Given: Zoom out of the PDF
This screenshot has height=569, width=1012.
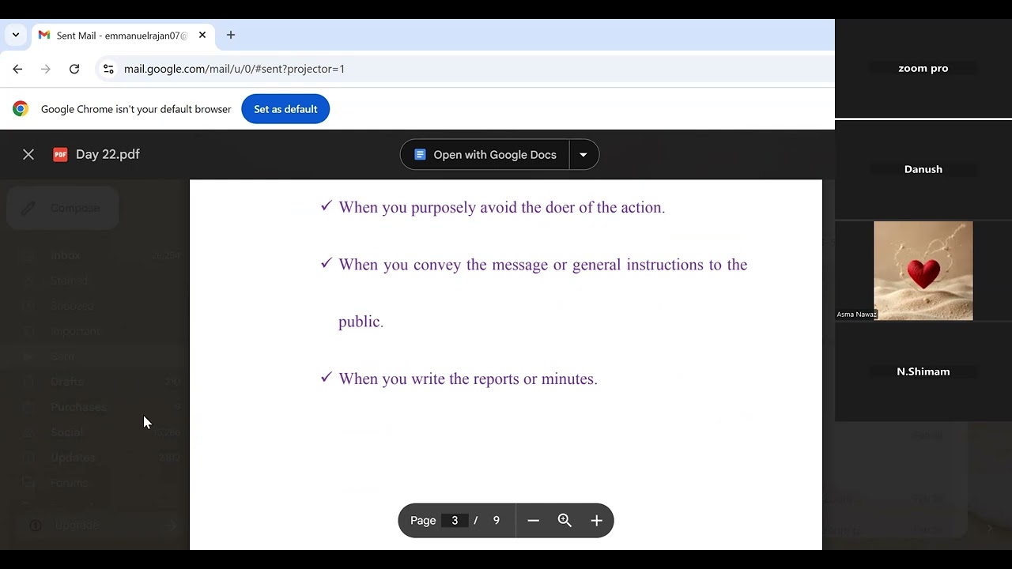Looking at the screenshot, I should pyautogui.click(x=533, y=520).
